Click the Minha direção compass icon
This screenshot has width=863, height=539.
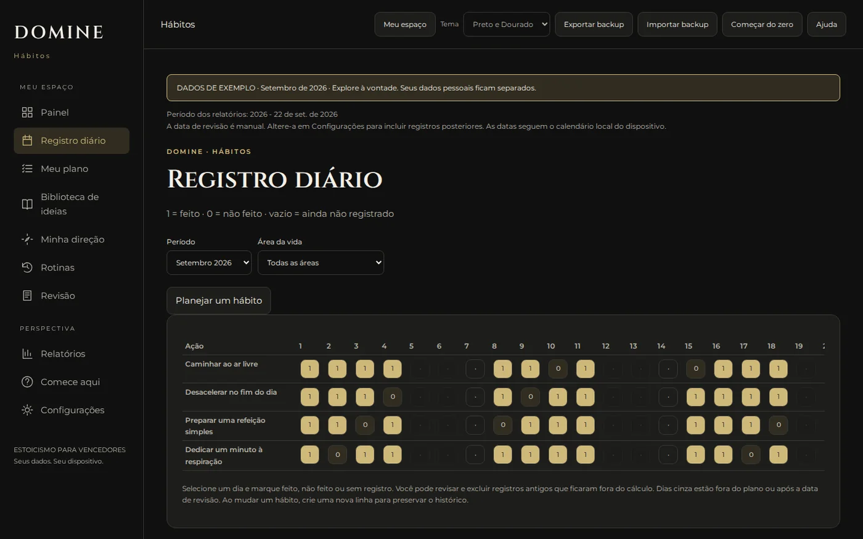27,239
